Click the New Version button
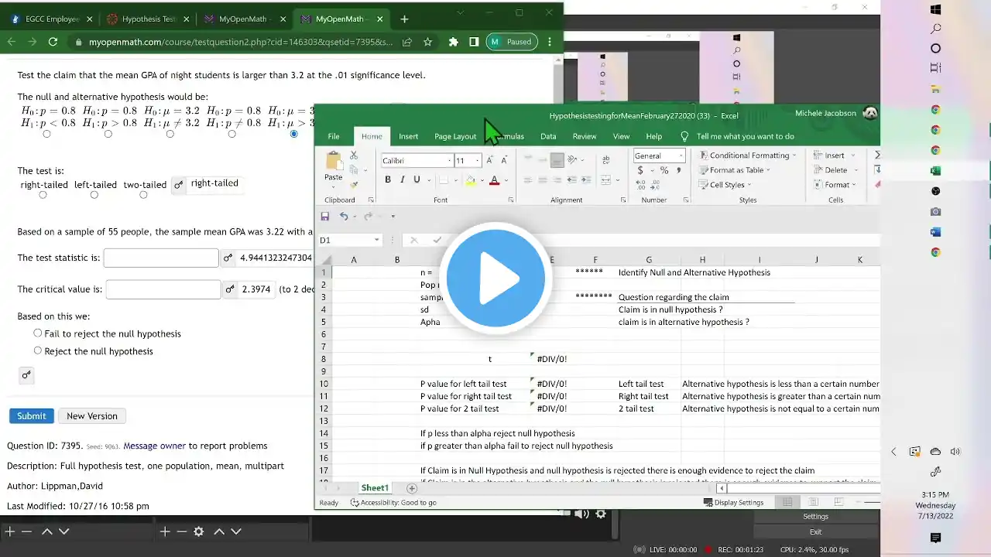The image size is (991, 557). point(92,415)
